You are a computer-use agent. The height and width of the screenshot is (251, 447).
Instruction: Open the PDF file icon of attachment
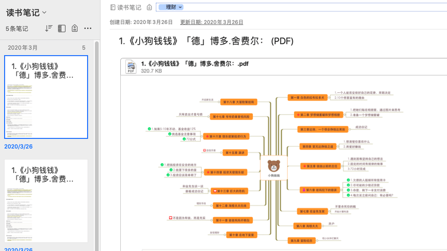(131, 66)
